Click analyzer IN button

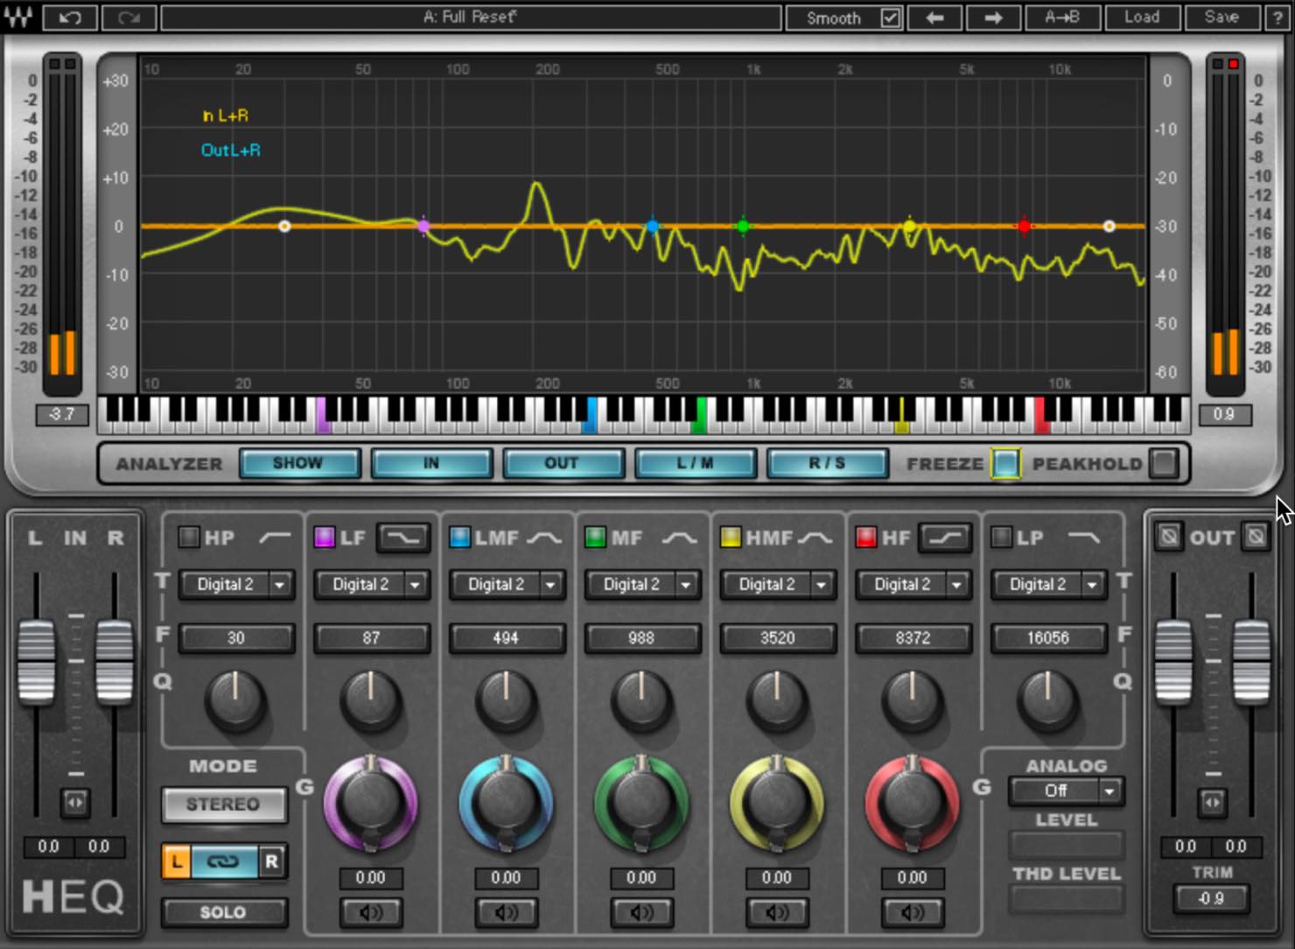[x=431, y=463]
